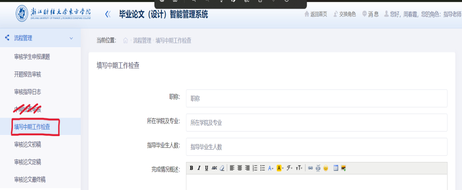This screenshot has width=462, height=190.
Task: Click the insert image icon
Action: (x=343, y=168)
